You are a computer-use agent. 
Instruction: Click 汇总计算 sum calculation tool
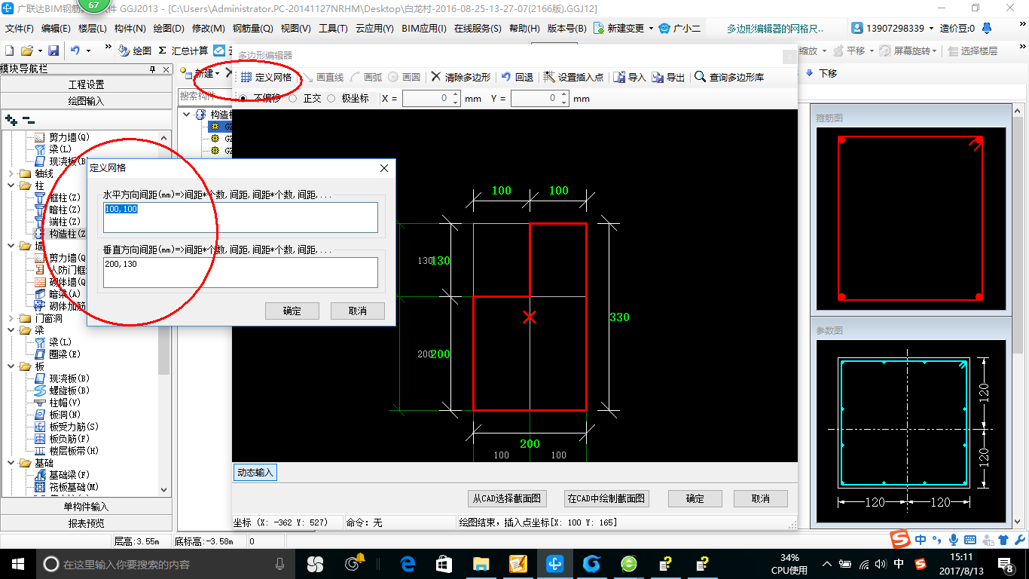click(x=183, y=51)
